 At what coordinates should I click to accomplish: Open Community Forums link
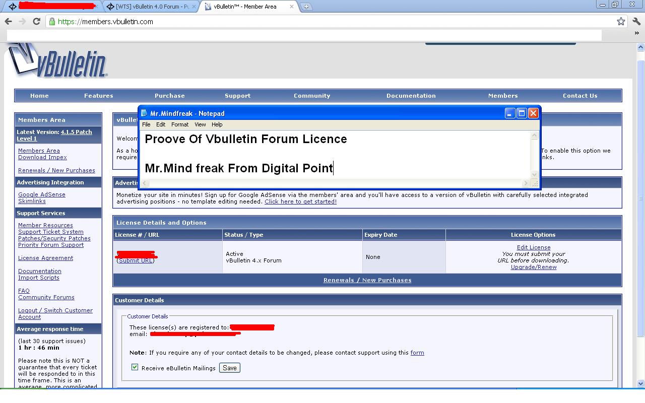(46, 297)
